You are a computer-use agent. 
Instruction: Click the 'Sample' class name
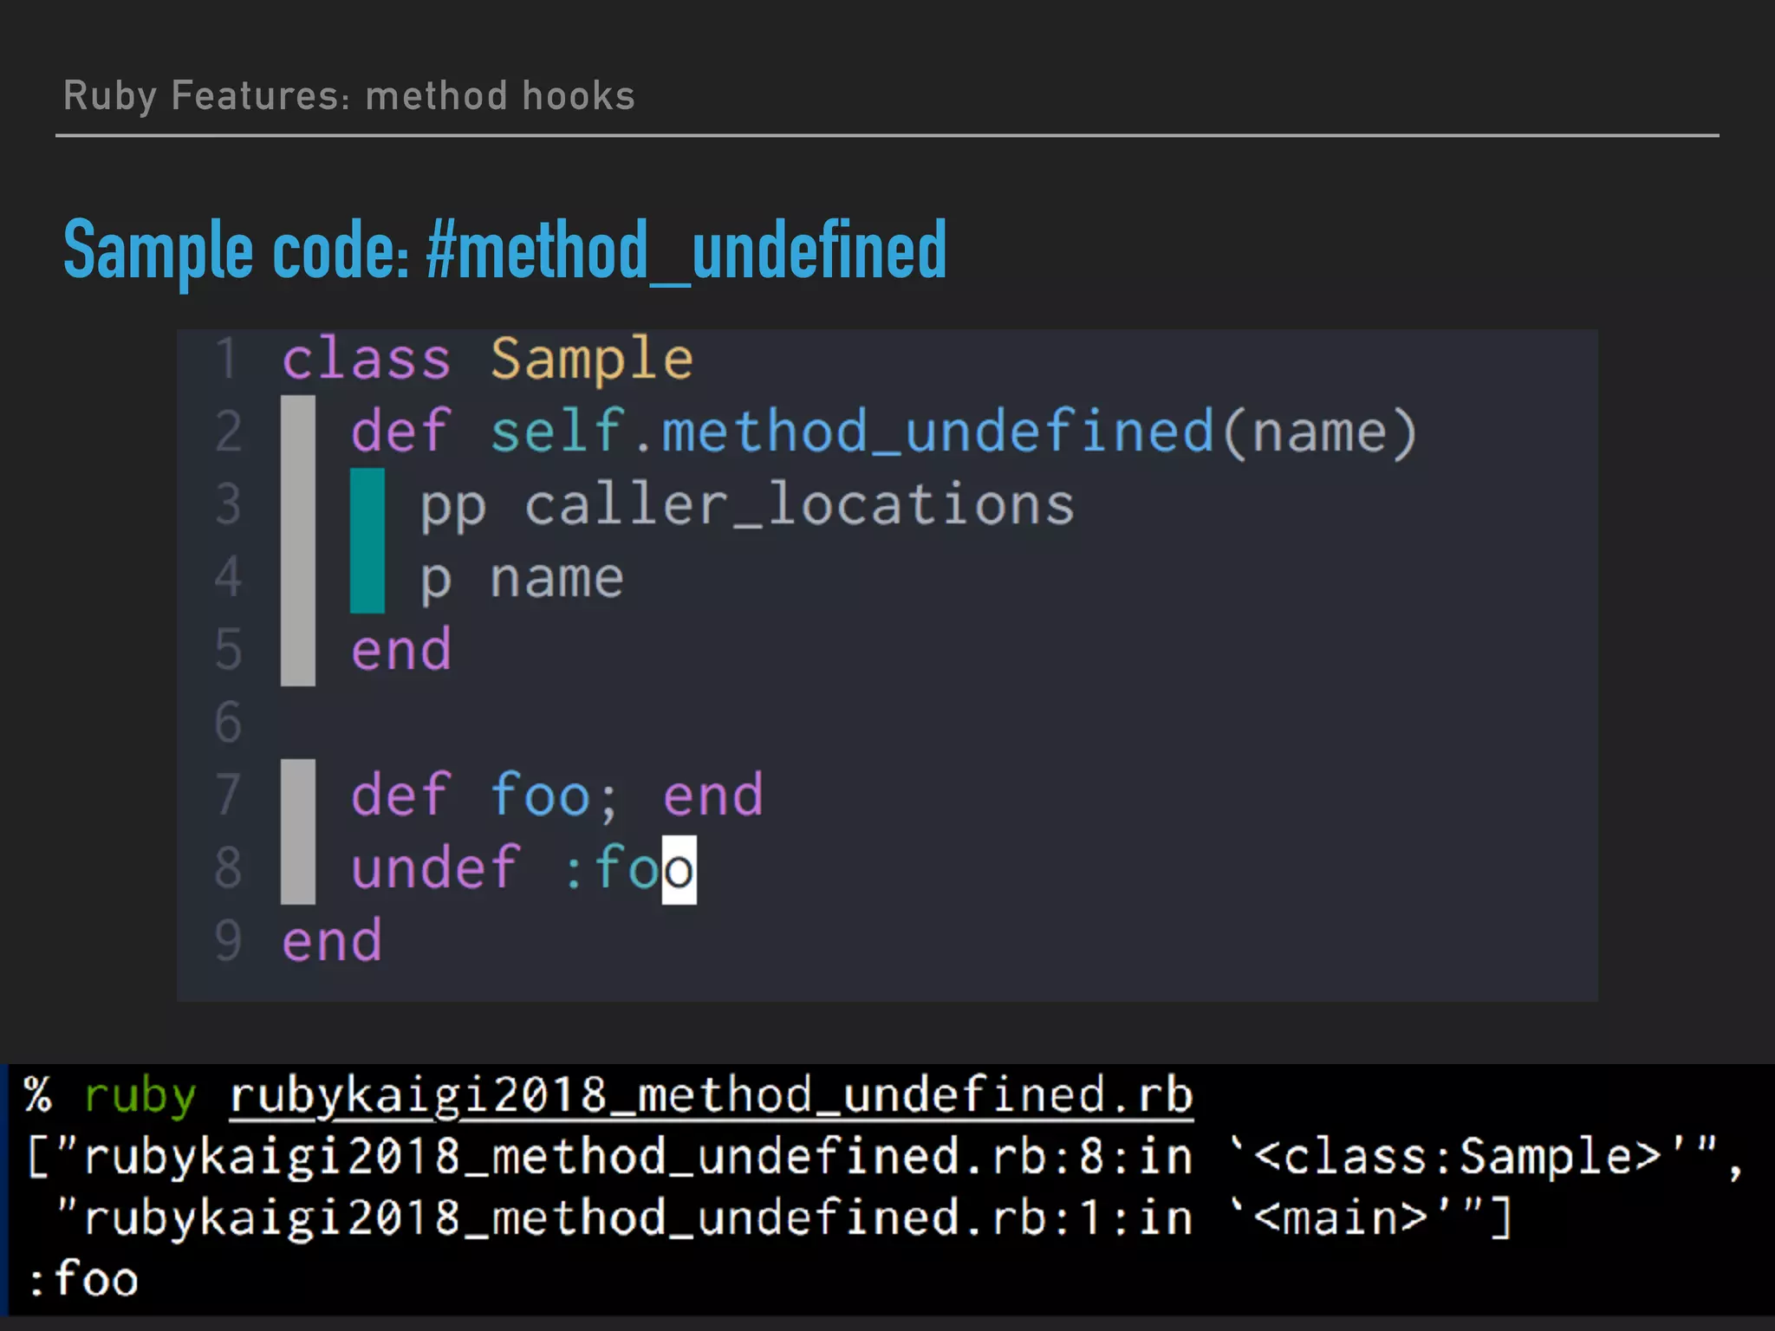point(592,359)
